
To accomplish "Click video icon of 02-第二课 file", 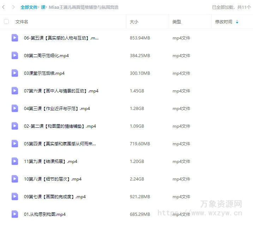I will [x=15, y=126].
